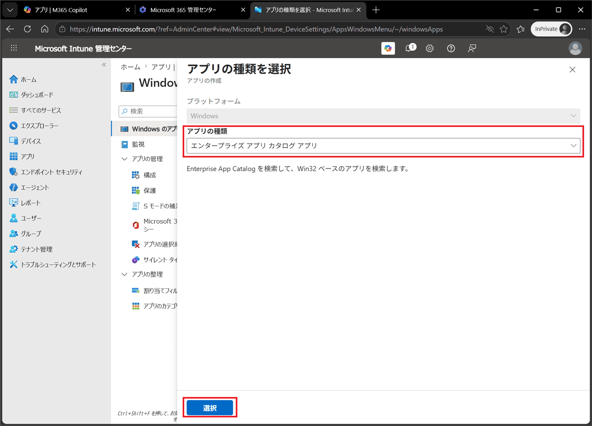Open the Feedback icon in header
This screenshot has width=592, height=426.
tap(472, 48)
